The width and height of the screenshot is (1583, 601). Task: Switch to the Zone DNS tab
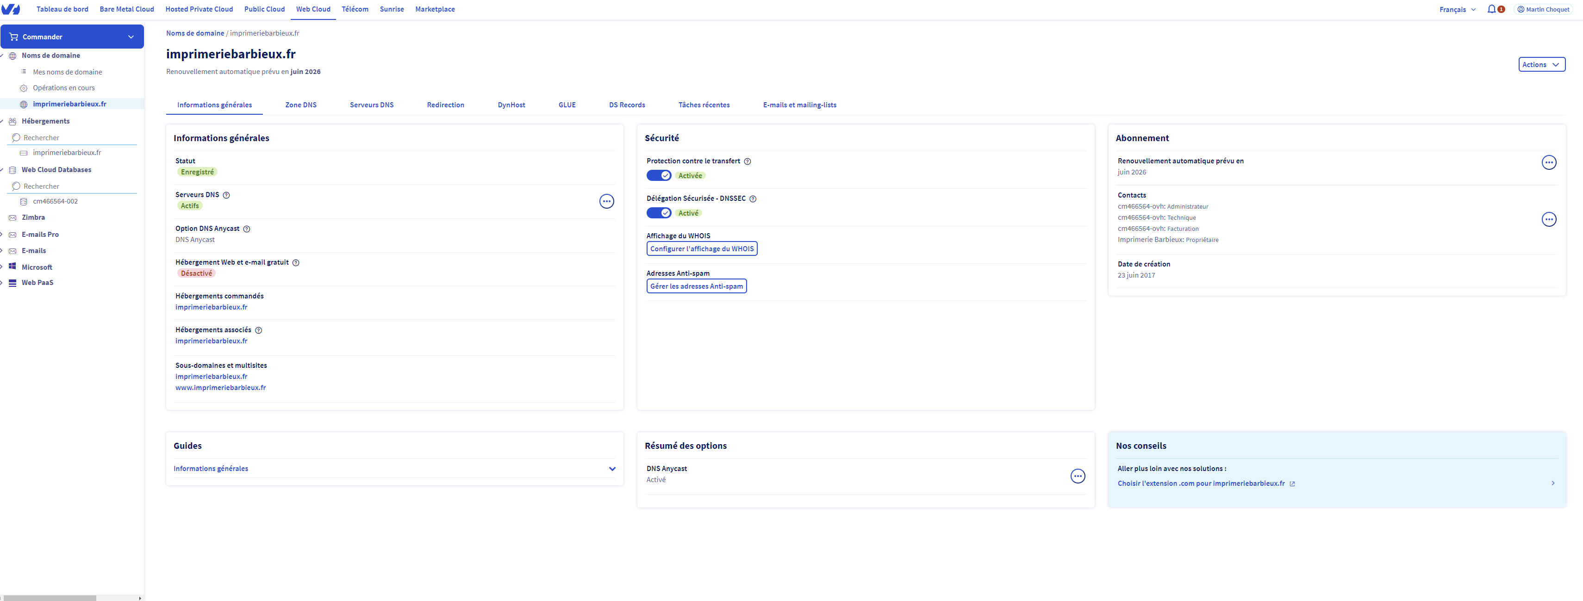[300, 105]
